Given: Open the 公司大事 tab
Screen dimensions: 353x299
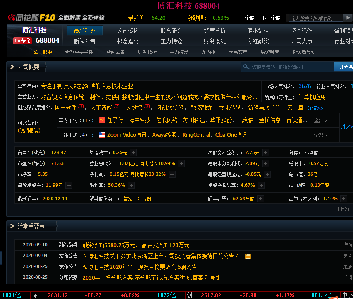Looking at the screenshot, I should coord(301,41).
